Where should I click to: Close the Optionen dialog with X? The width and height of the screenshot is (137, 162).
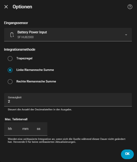tap(6, 7)
